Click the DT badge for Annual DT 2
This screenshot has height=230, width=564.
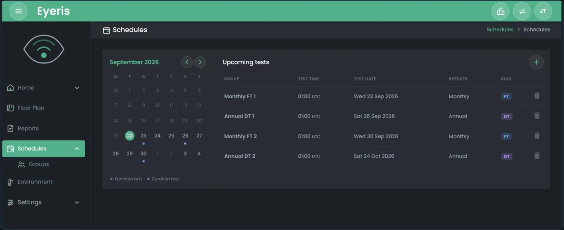[x=507, y=156]
